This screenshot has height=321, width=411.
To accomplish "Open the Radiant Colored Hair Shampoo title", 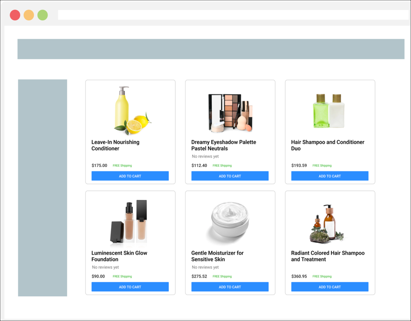I will point(327,256).
